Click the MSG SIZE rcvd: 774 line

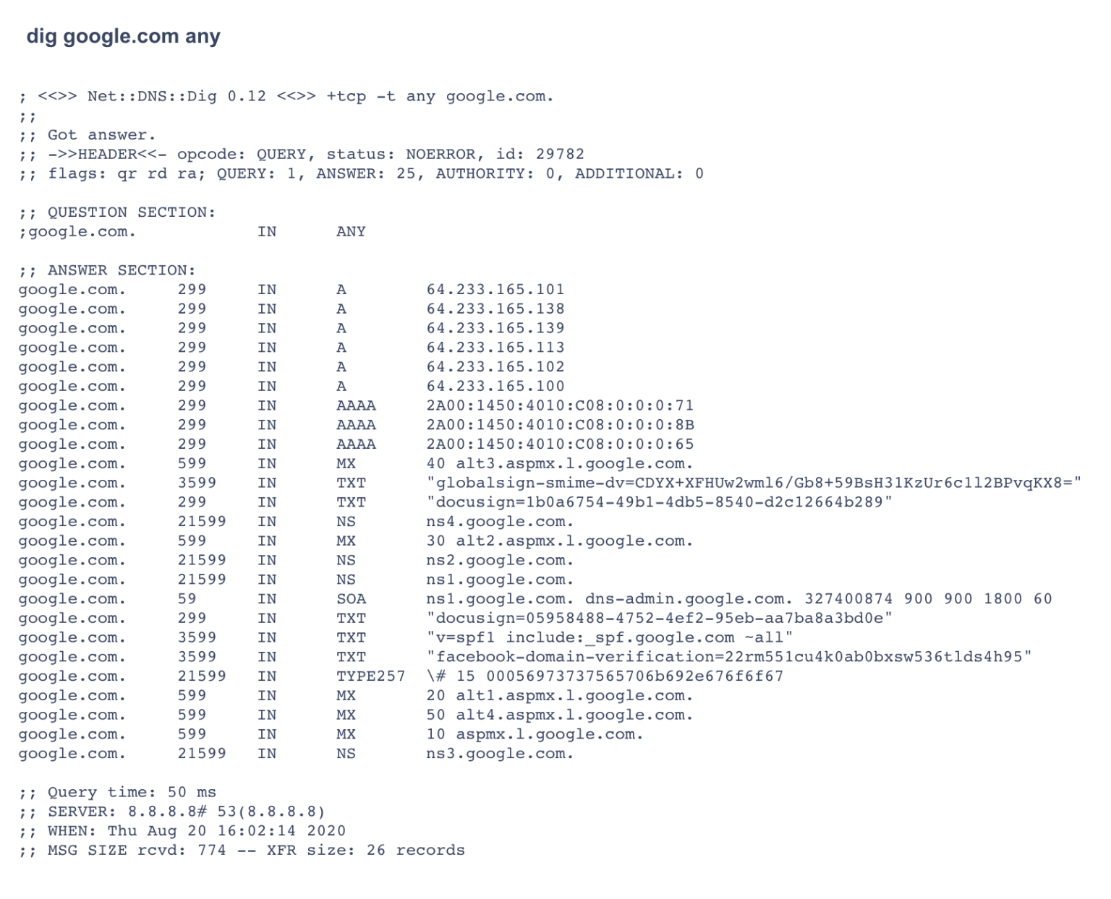pos(242,851)
